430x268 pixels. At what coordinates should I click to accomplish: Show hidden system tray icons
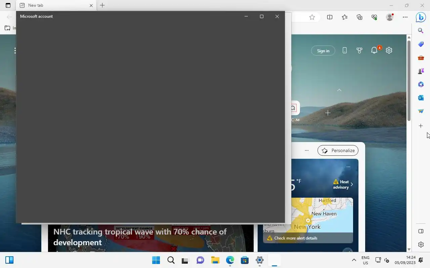tap(354, 260)
